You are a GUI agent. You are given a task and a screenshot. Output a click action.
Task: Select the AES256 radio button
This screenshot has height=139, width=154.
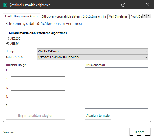pyautogui.click(x=7, y=38)
